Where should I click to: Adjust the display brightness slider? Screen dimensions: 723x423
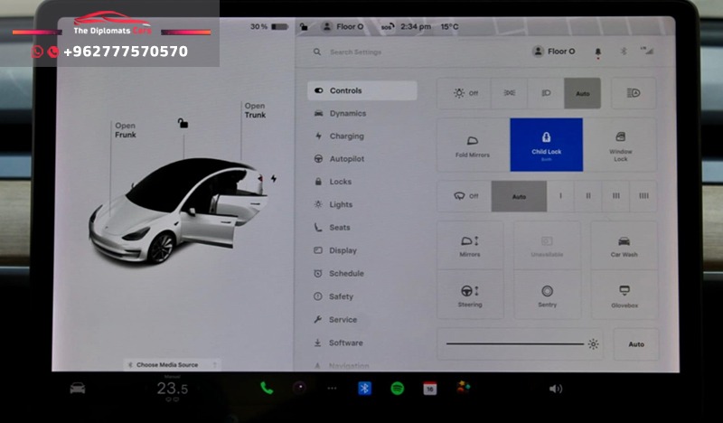[515, 344]
